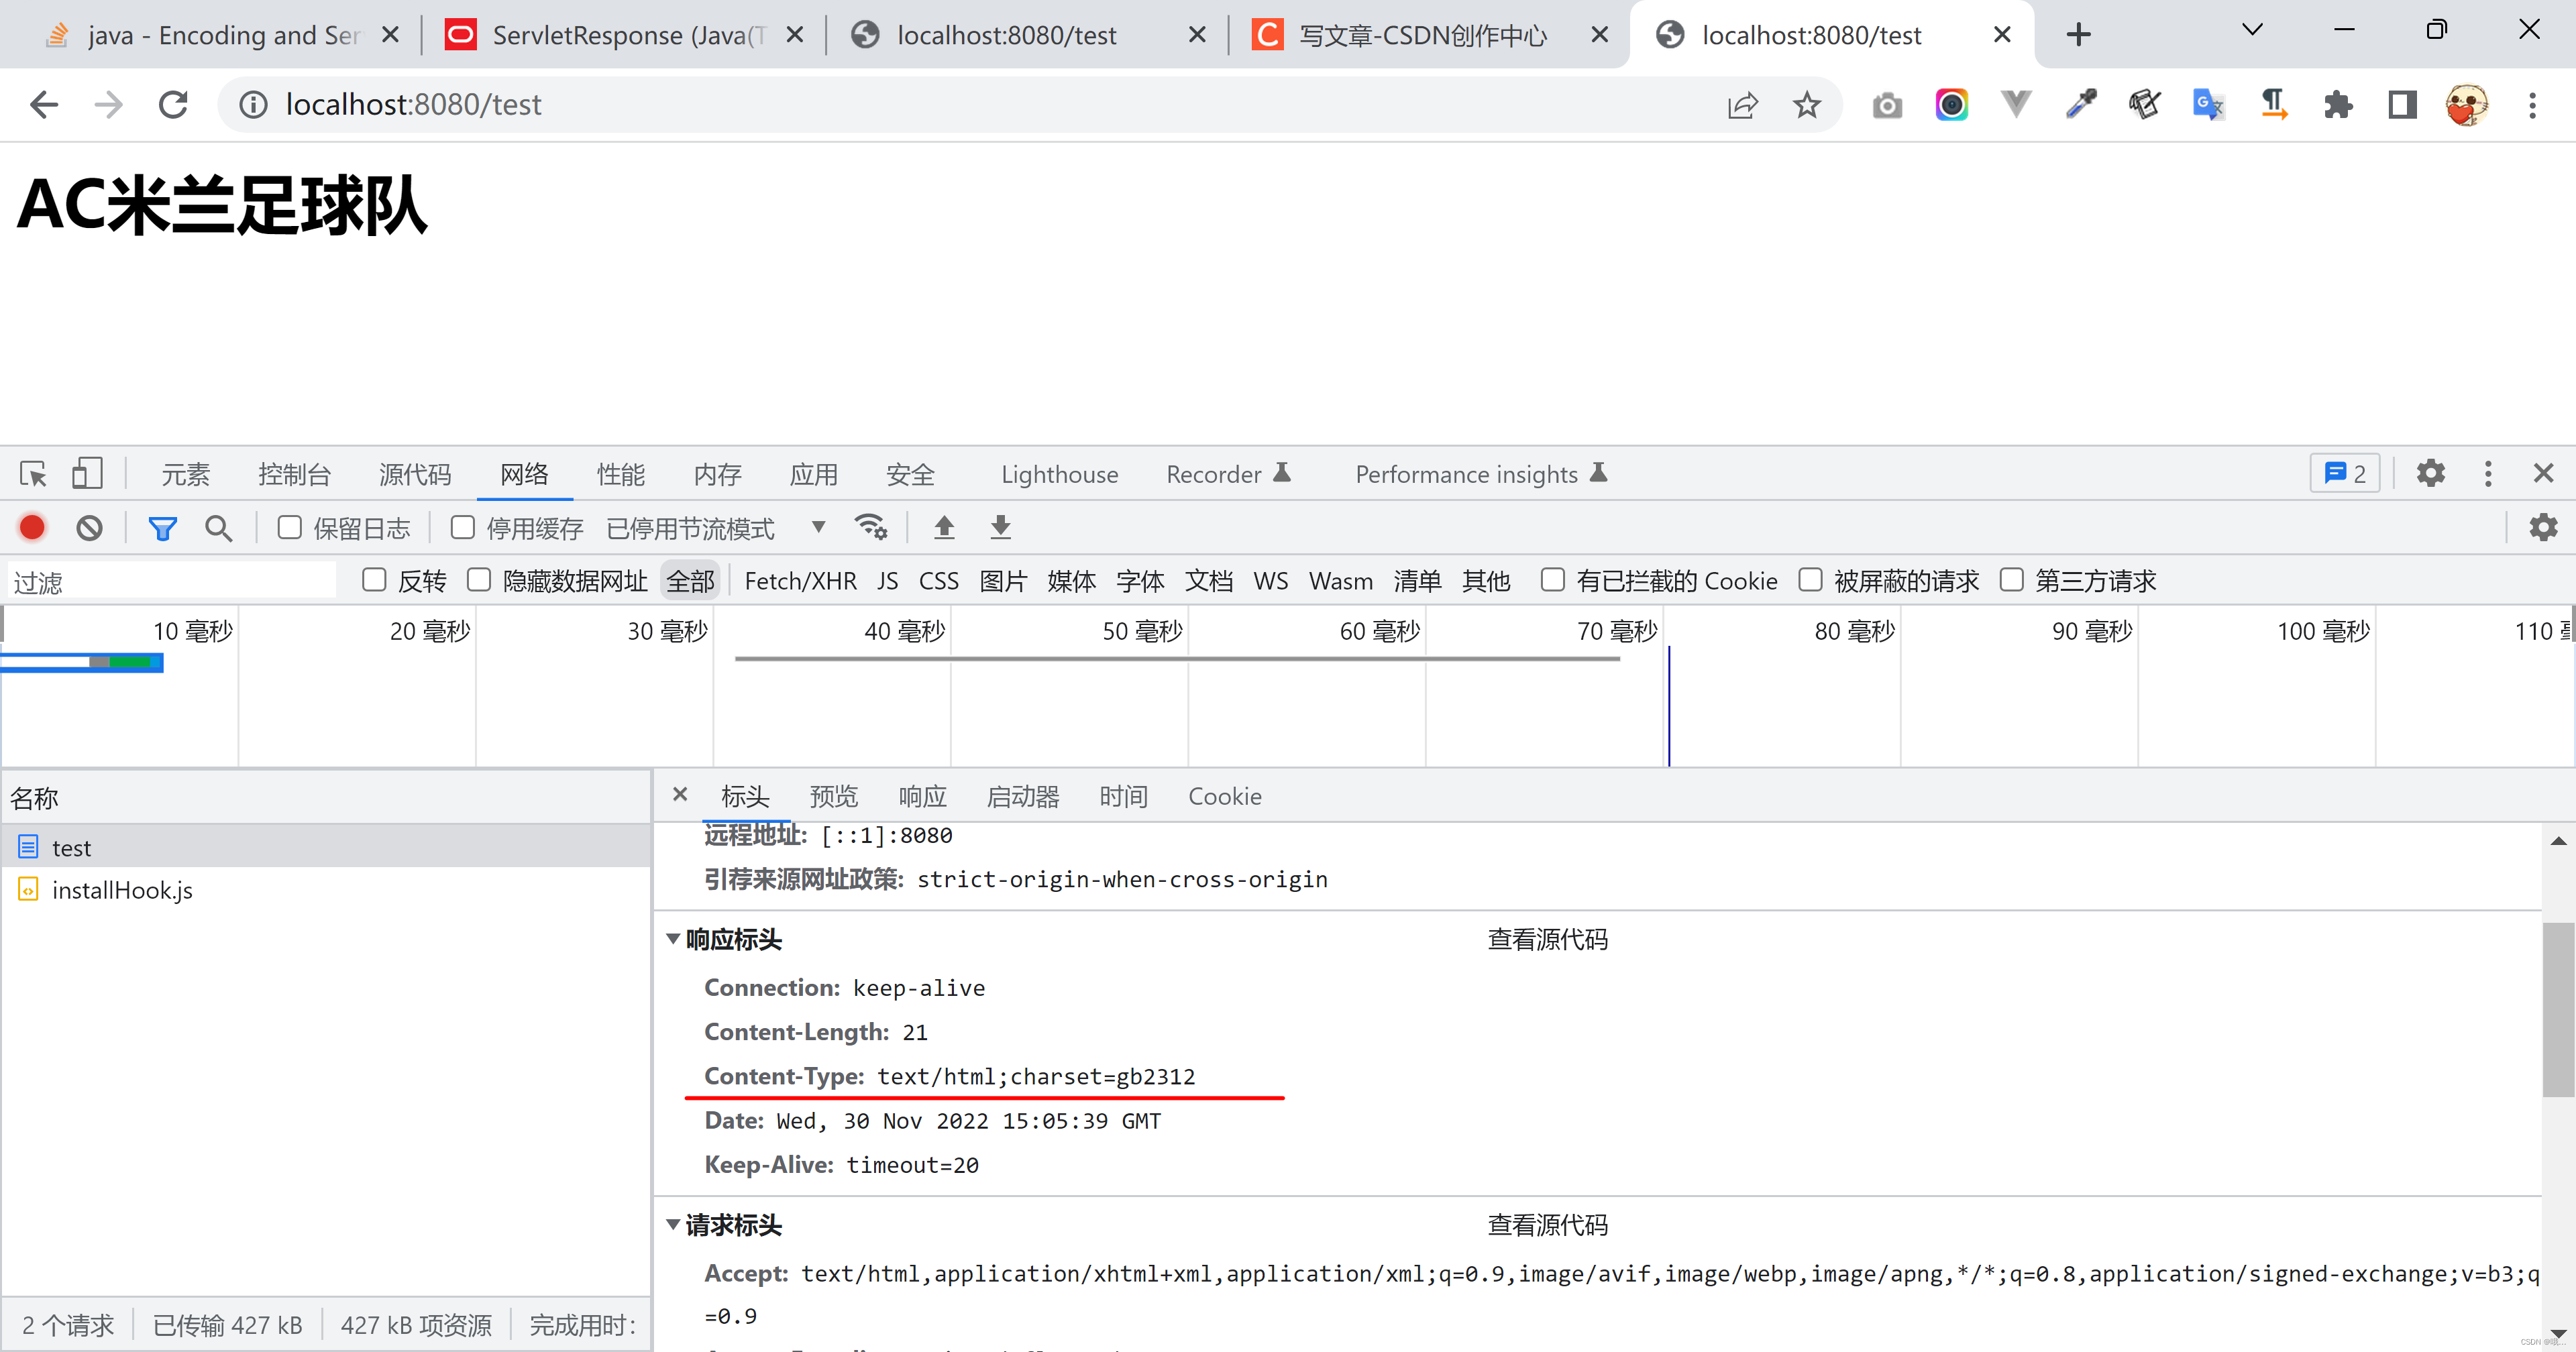
Task: Click the inspect element picker icon
Action: click(x=32, y=473)
